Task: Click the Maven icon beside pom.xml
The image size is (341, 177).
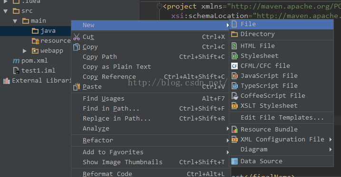Action: [x=16, y=61]
